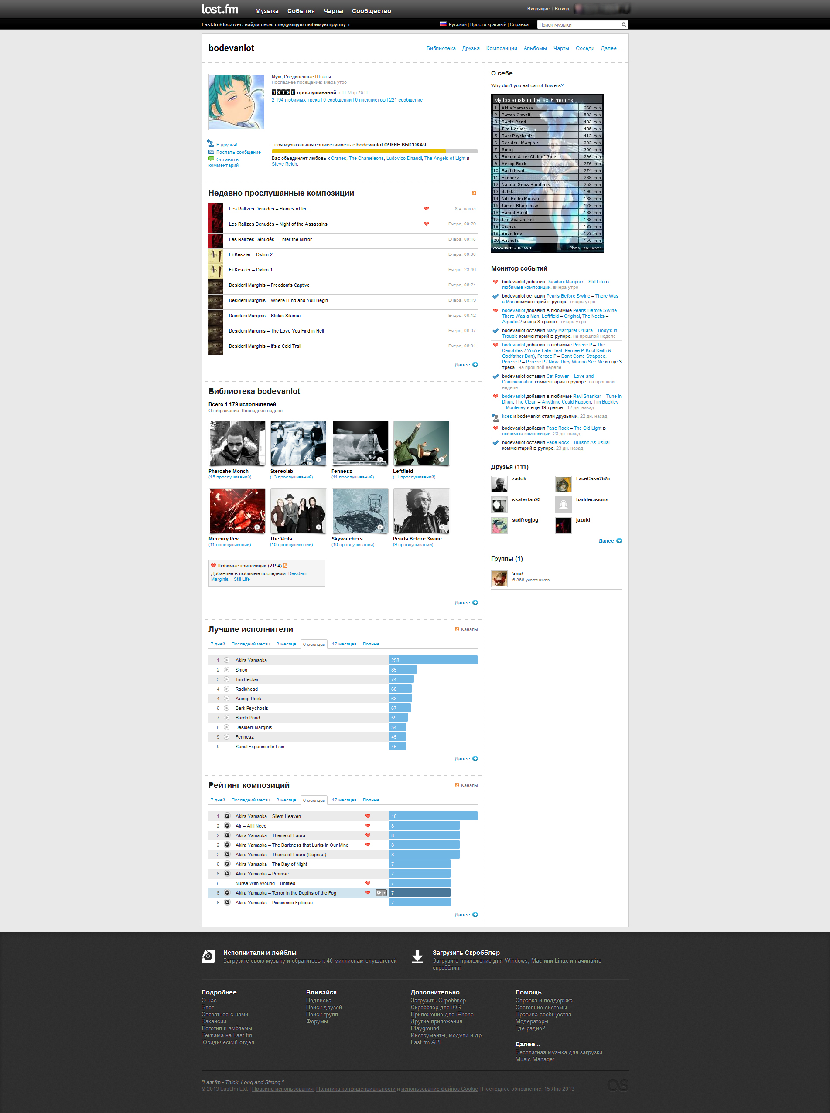Viewport: 830px width, 1113px height.
Task: Click the Russian flag language icon
Action: [x=443, y=24]
